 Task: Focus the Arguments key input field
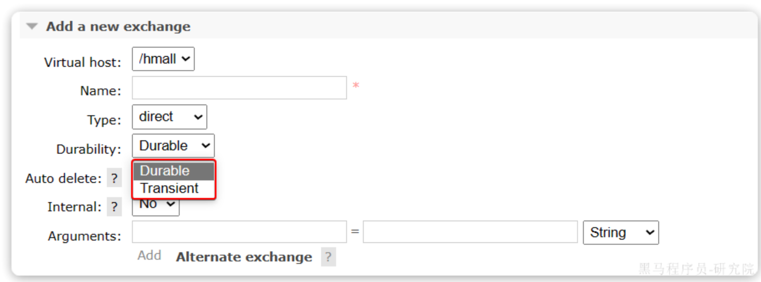239,232
